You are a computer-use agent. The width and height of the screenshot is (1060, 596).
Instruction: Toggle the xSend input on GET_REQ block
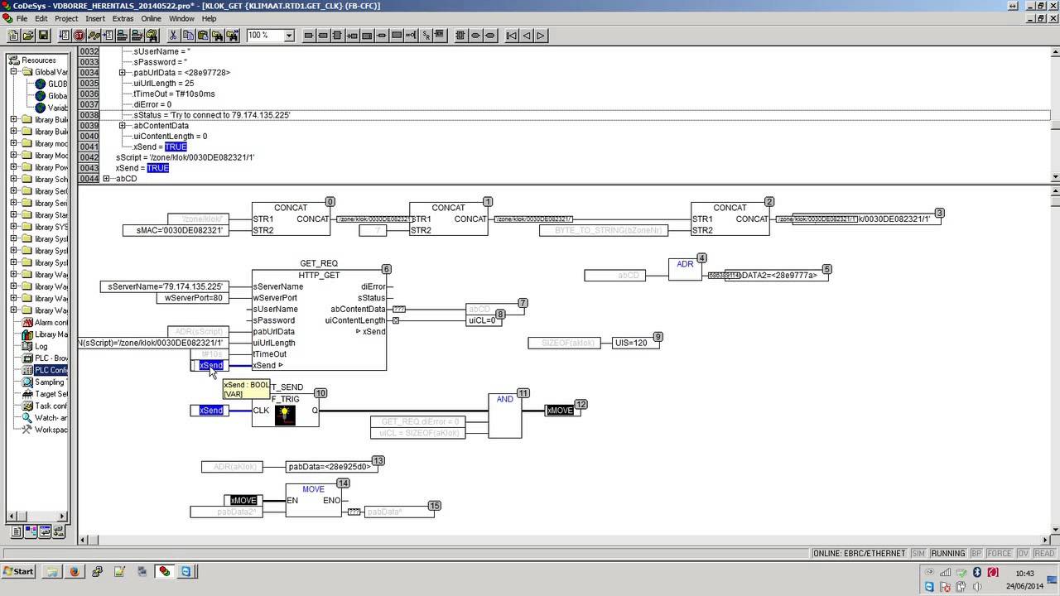click(x=211, y=365)
